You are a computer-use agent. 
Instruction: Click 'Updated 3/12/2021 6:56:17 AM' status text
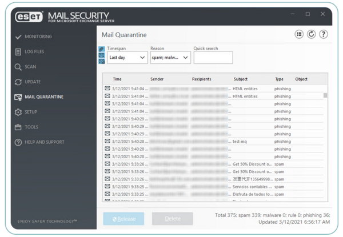click(294, 222)
